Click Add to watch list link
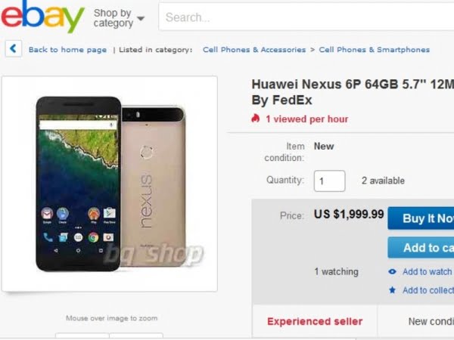The width and height of the screenshot is (454, 340). [428, 272]
